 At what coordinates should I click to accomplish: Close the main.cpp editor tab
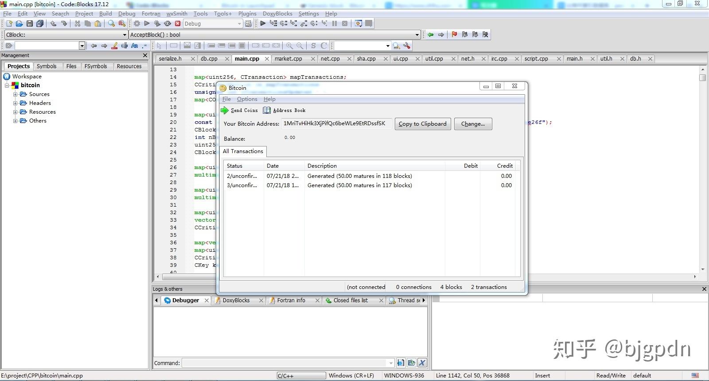pos(267,58)
